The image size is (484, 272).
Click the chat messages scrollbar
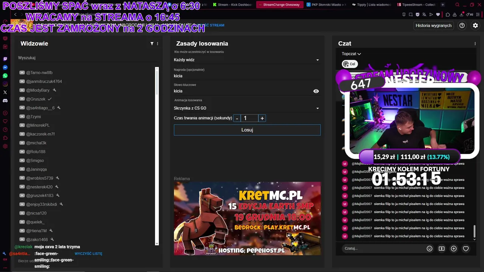tap(475, 231)
